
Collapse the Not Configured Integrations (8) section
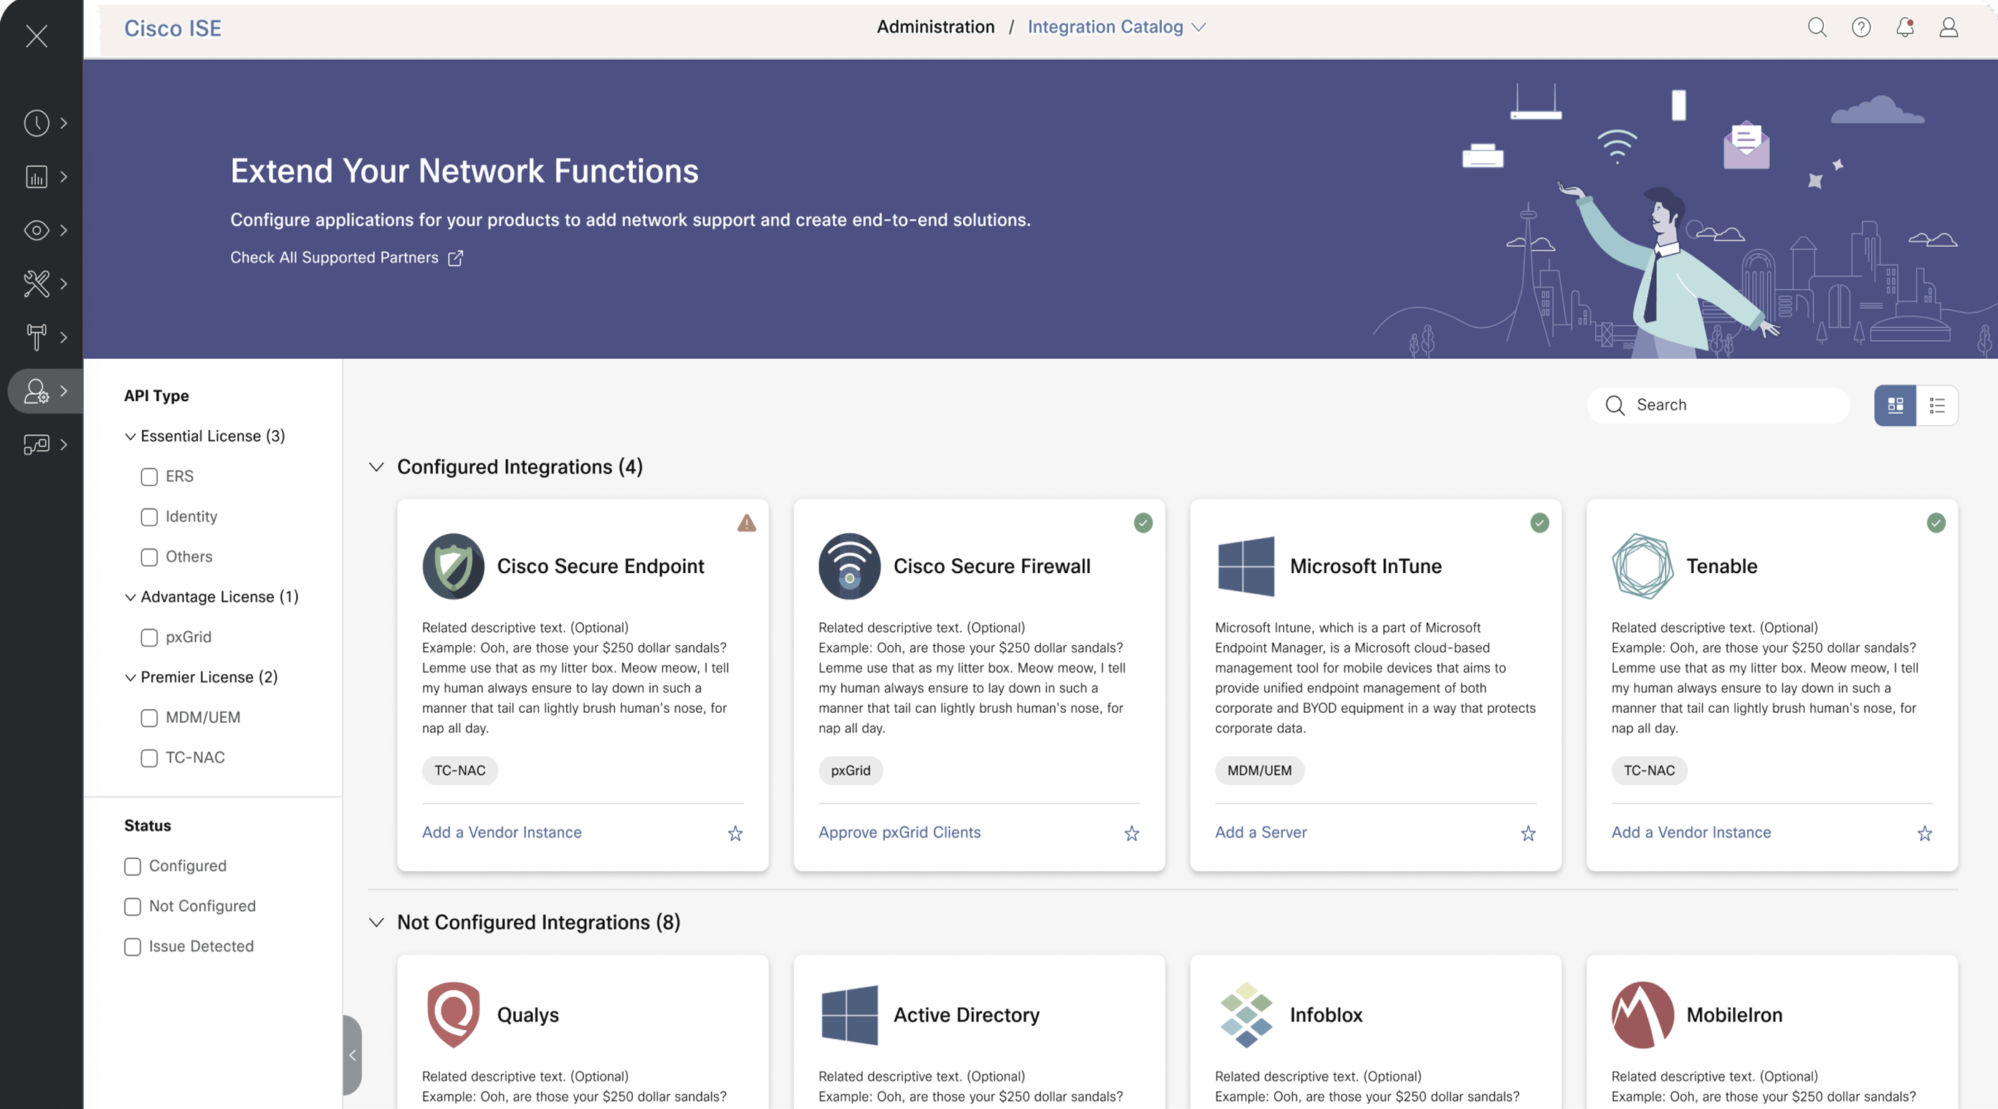click(x=376, y=922)
